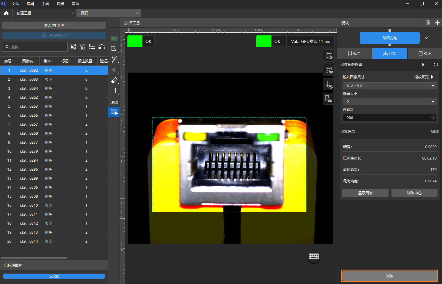Open the 512 * 512 input size dropdown

[389, 86]
